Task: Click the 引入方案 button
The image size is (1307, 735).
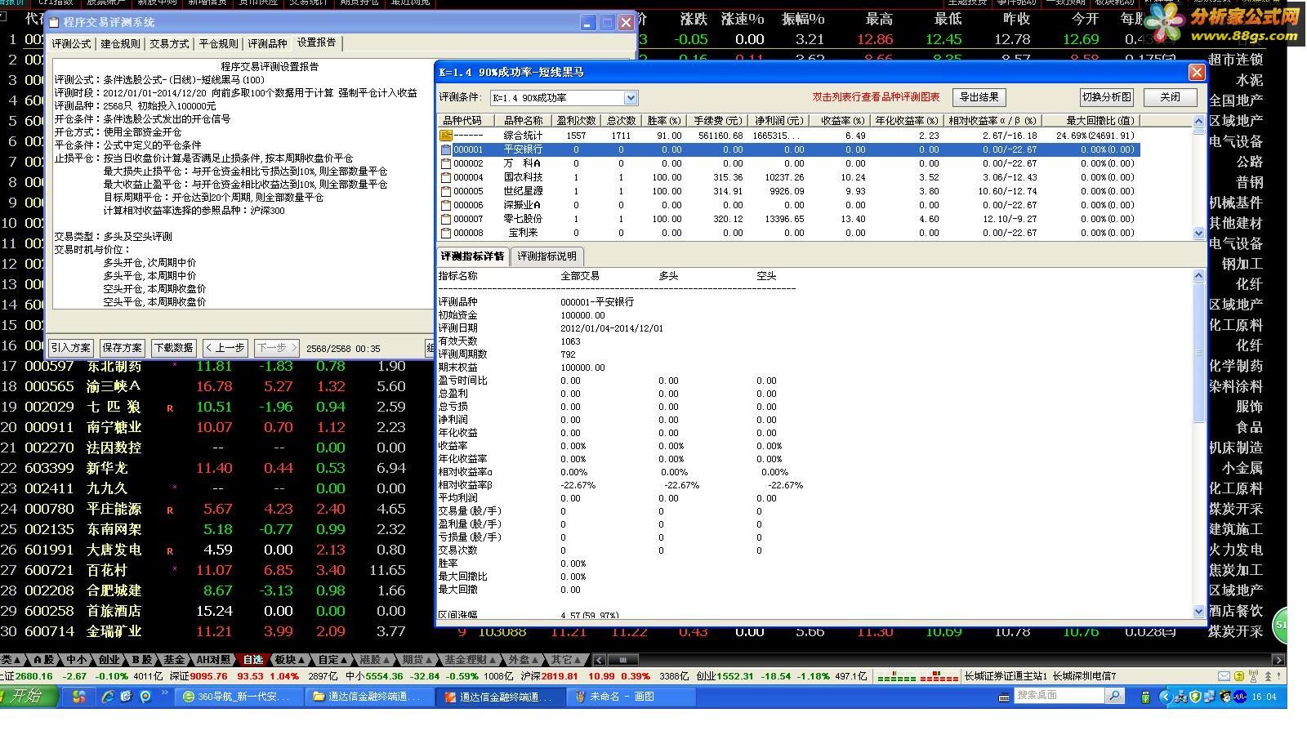Action: tap(71, 348)
